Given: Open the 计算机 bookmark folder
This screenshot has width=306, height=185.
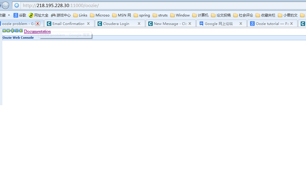Looking at the screenshot, I should tap(200, 15).
